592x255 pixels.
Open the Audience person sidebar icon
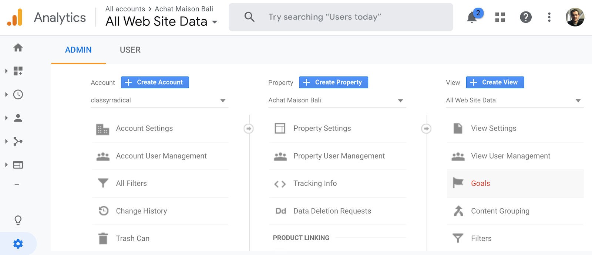[18, 118]
